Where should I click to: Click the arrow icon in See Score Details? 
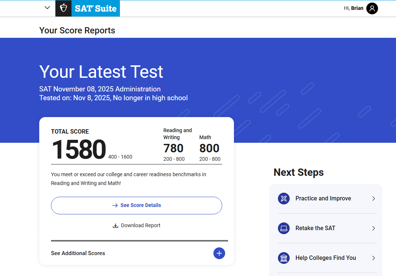pyautogui.click(x=115, y=206)
